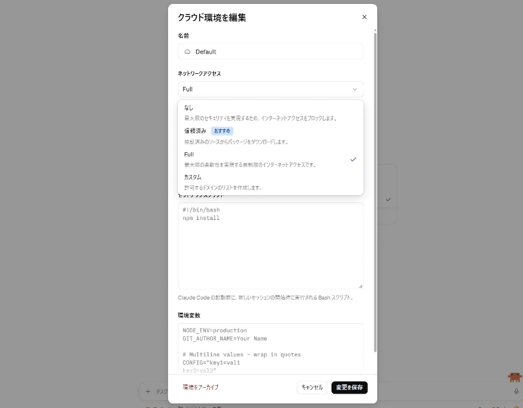Click the internet access block description under なし
The width and height of the screenshot is (523, 408).
260,118
